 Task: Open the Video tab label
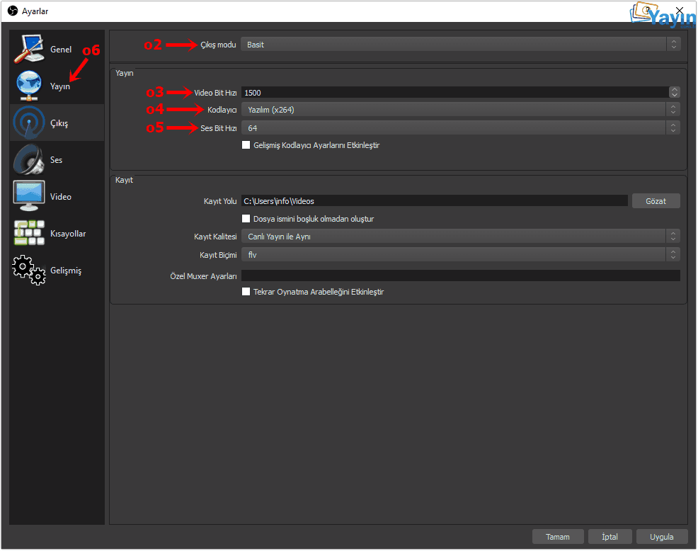click(61, 196)
